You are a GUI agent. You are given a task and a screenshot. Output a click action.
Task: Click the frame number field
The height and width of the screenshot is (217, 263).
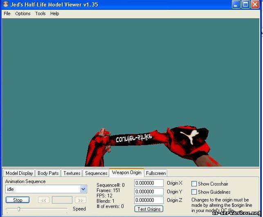pos(62,200)
